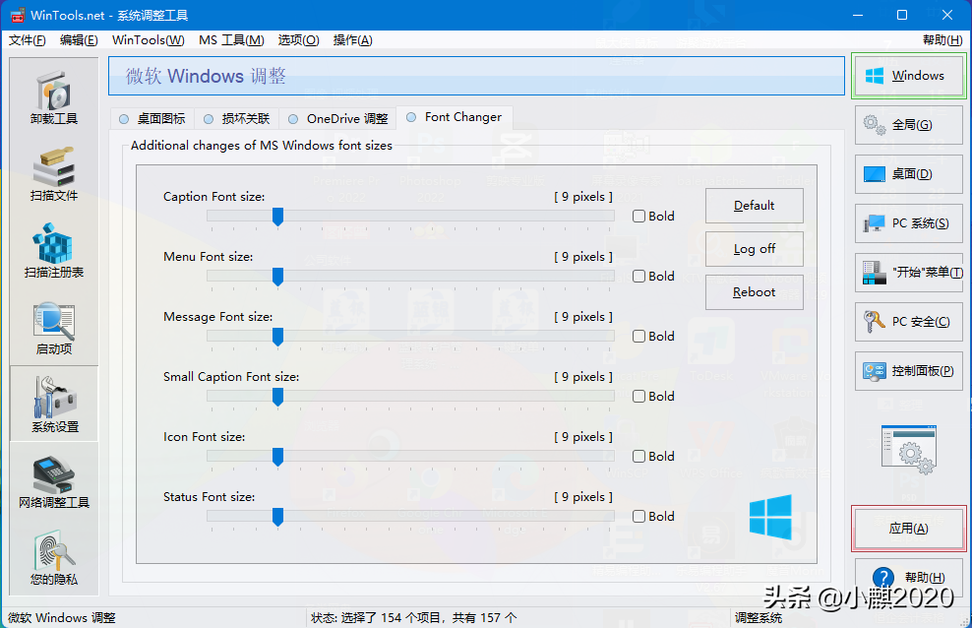This screenshot has height=628, width=972.
Task: Select the 系统设置 system tweaker tool
Action: (54, 404)
